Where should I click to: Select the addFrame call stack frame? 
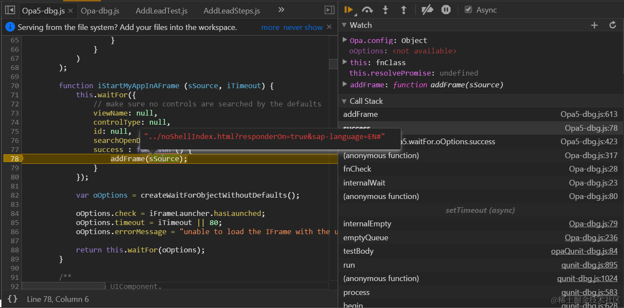click(x=480, y=114)
